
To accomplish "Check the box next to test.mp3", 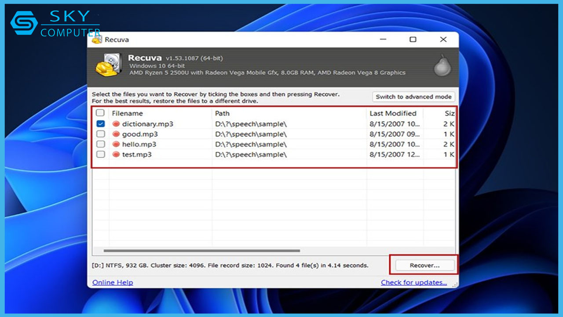I will point(101,155).
